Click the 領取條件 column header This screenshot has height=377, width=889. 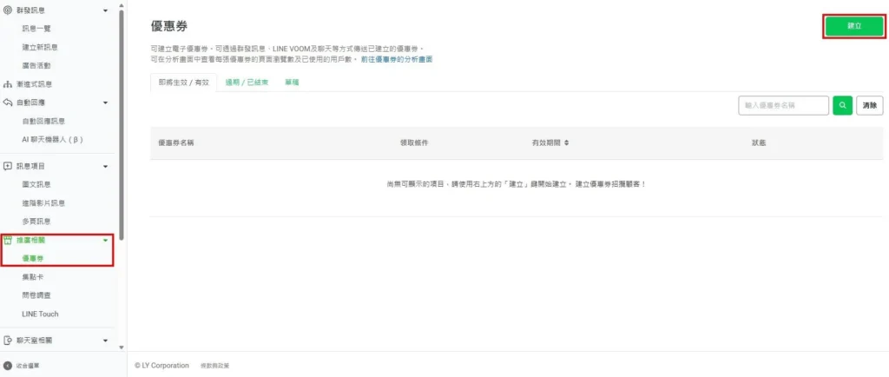pyautogui.click(x=414, y=142)
